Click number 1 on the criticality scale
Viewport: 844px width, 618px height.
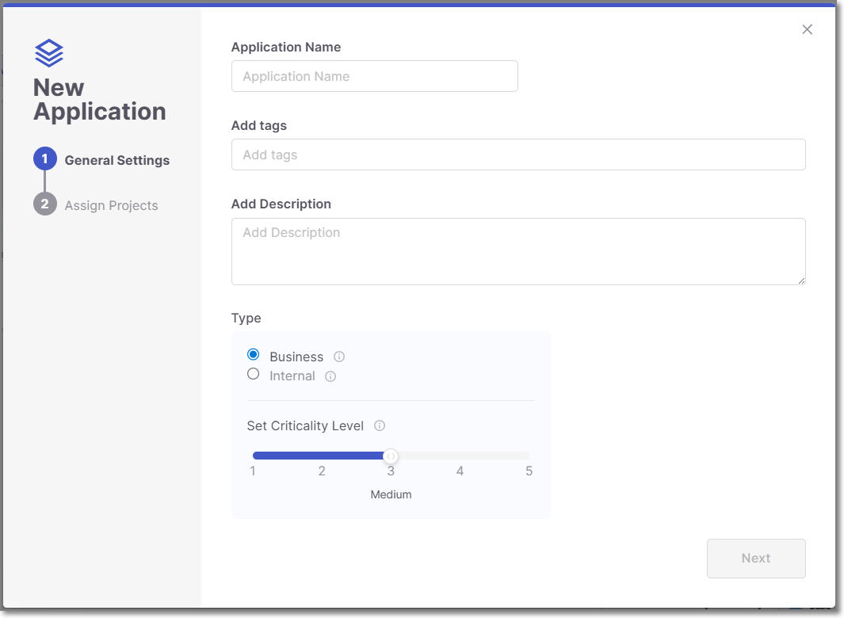coord(253,471)
